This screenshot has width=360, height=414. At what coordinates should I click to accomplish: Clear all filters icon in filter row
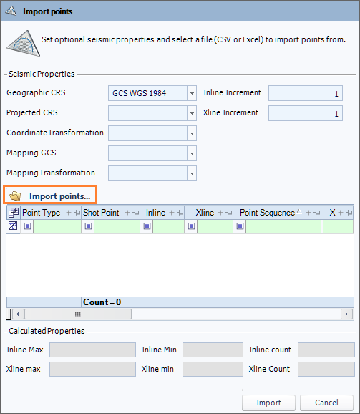13,226
